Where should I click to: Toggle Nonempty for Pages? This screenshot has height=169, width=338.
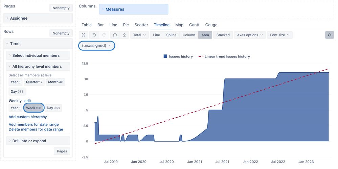pyautogui.click(x=61, y=8)
